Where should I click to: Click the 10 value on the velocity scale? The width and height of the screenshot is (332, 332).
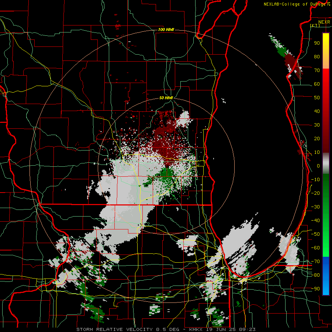click(317, 152)
